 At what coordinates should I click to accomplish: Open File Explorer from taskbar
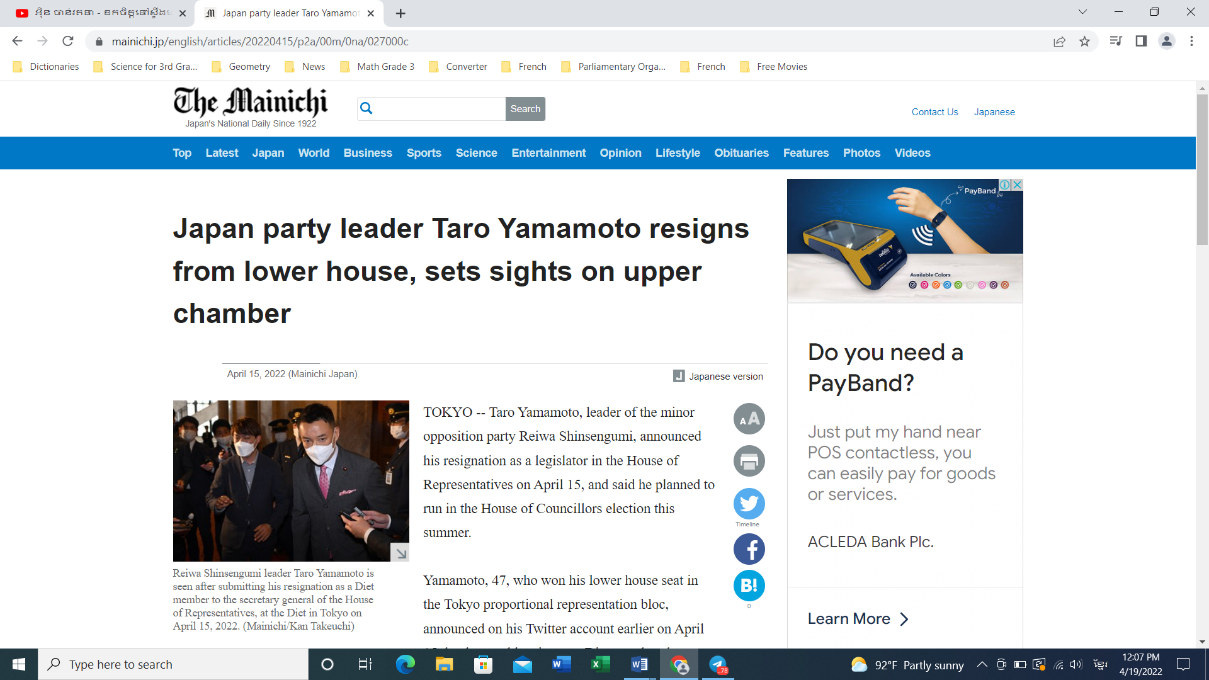point(444,664)
